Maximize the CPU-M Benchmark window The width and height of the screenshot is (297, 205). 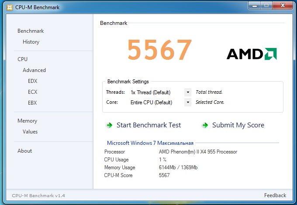tap(266, 6)
